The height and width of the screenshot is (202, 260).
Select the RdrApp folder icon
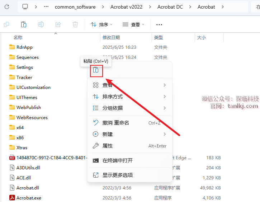pyautogui.click(x=12, y=47)
